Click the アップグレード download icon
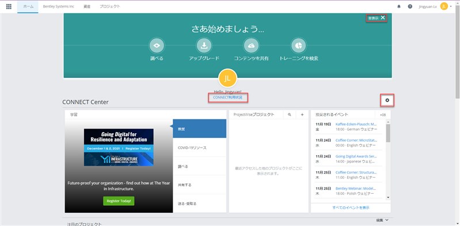This screenshot has height=226, width=460. [x=204, y=46]
